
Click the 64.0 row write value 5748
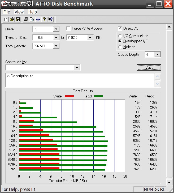coord(137,136)
